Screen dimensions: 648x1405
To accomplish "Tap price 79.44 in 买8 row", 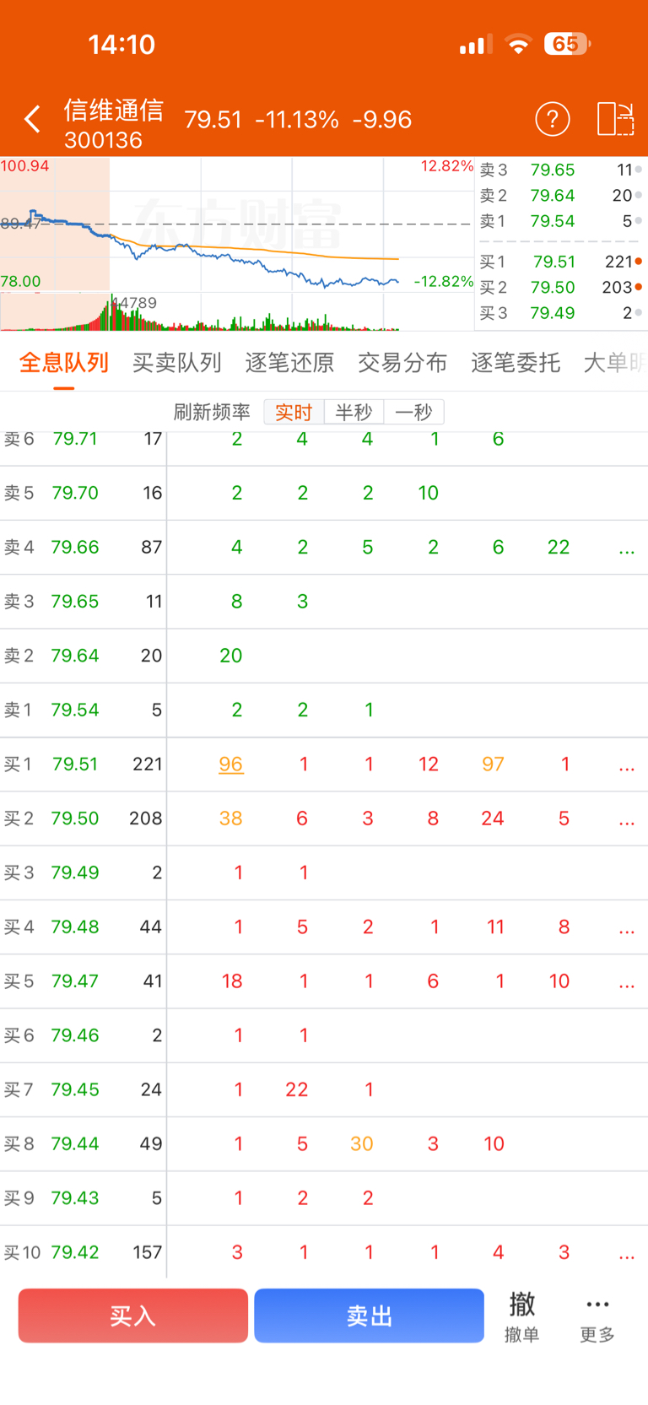I will point(75,1143).
